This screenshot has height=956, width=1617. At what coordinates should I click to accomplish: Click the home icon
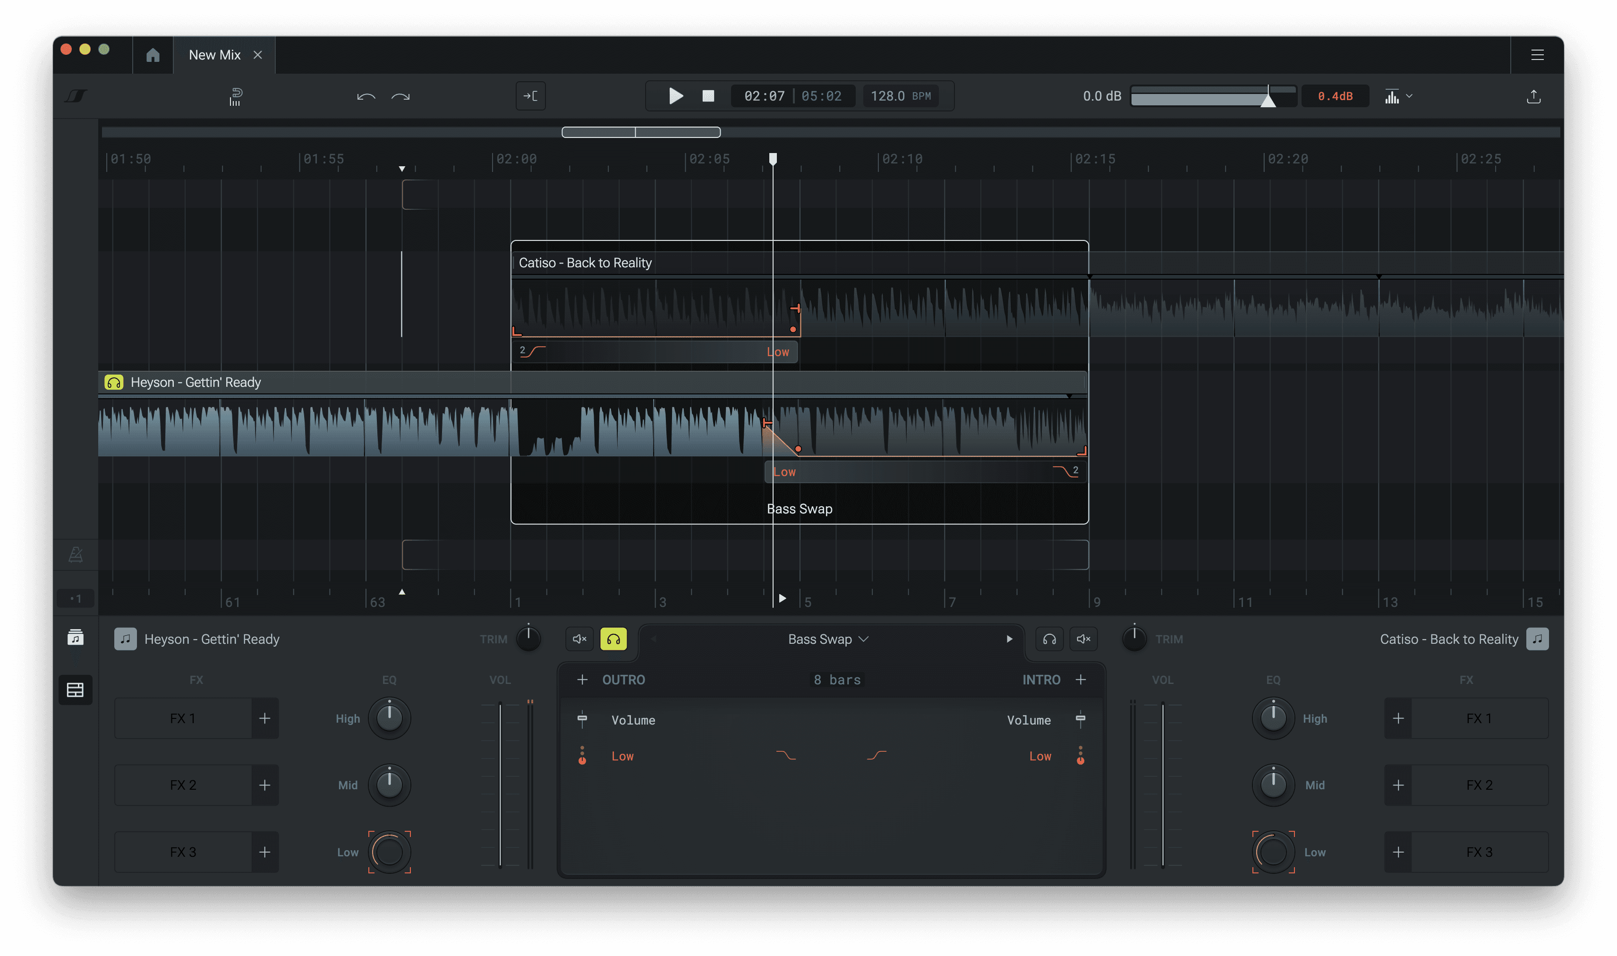click(x=153, y=55)
